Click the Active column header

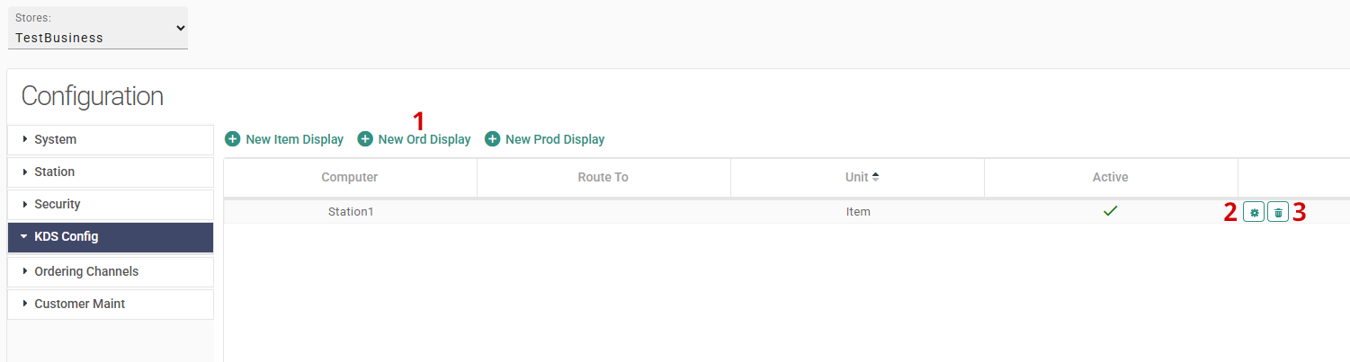(x=1111, y=177)
